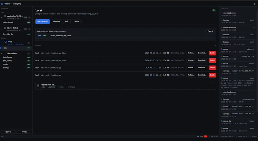Image resolution: width=258 pixels, height=141 pixels.
Task: Open the backup raider-dev-db 93 MB activity
Action: (x=238, y=101)
